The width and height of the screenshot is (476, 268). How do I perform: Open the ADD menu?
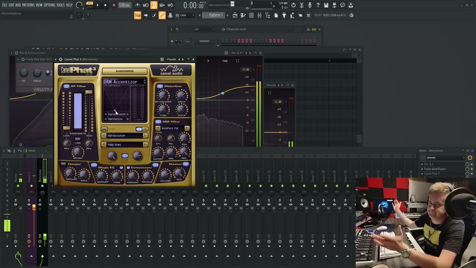click(x=18, y=5)
